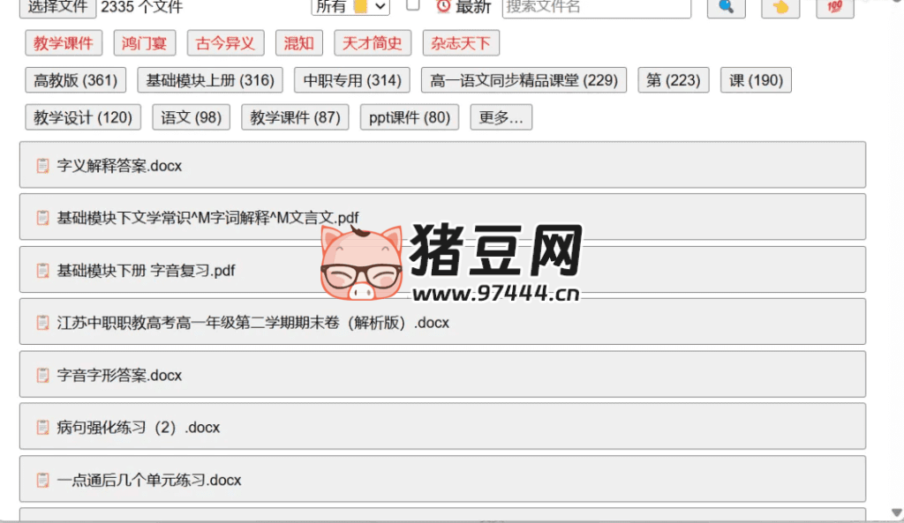The width and height of the screenshot is (904, 523).
Task: Enable the checkbox next to 最新
Action: tap(412, 6)
